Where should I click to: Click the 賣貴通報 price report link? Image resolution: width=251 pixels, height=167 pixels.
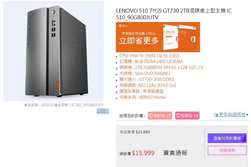175,153
